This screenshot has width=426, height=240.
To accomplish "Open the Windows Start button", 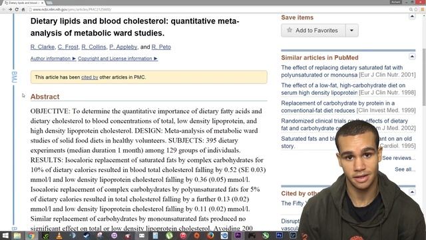I will (5, 235).
